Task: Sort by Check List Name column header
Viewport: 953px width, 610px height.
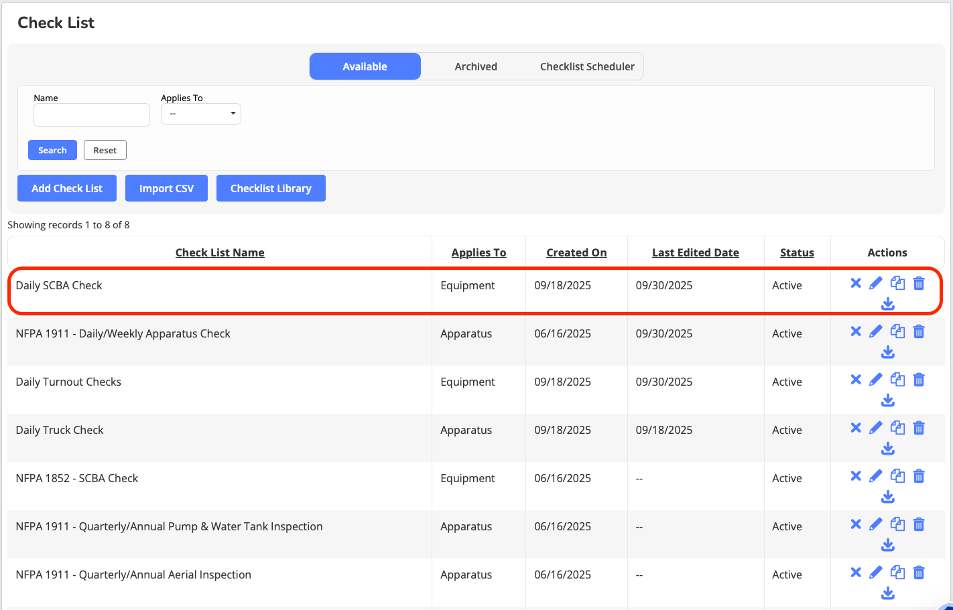Action: 220,252
